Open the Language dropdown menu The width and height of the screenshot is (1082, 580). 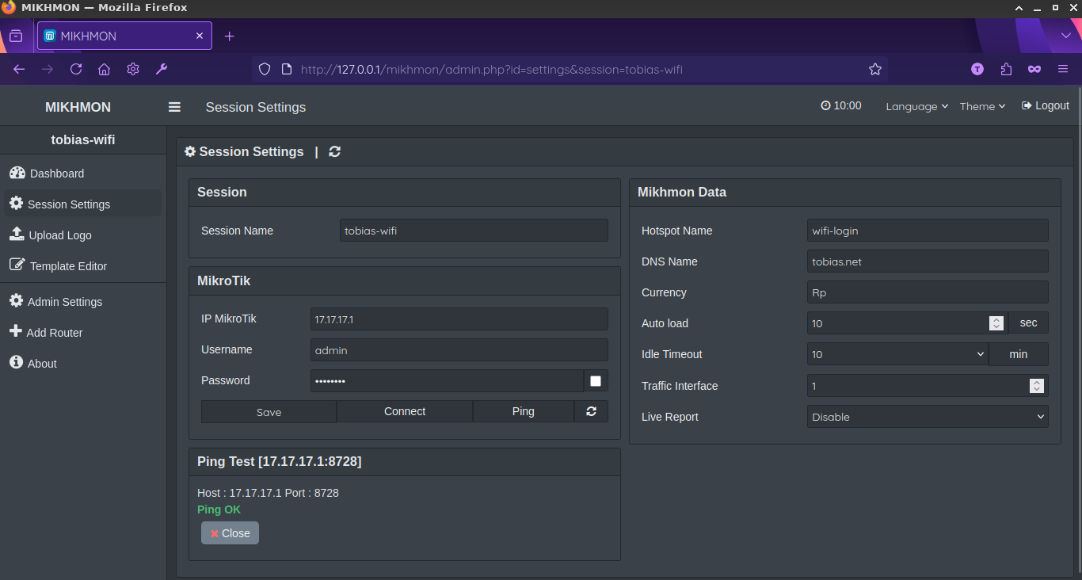click(916, 106)
